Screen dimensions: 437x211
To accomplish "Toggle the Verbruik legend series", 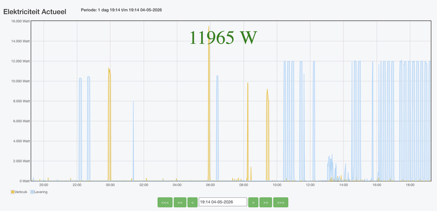I will (x=19, y=192).
